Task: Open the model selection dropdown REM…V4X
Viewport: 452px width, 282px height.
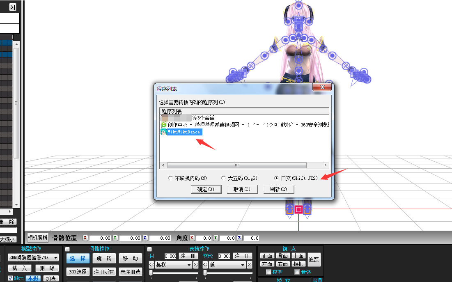Action: [x=33, y=257]
